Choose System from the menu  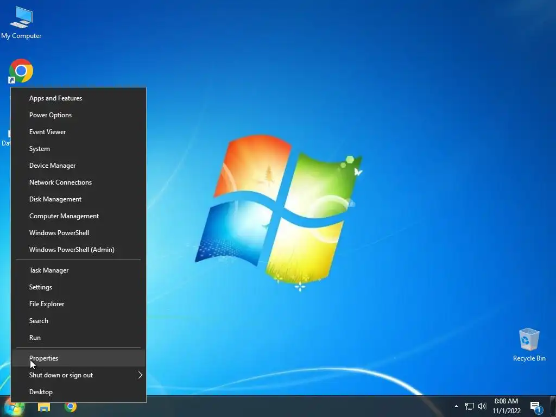point(78,149)
